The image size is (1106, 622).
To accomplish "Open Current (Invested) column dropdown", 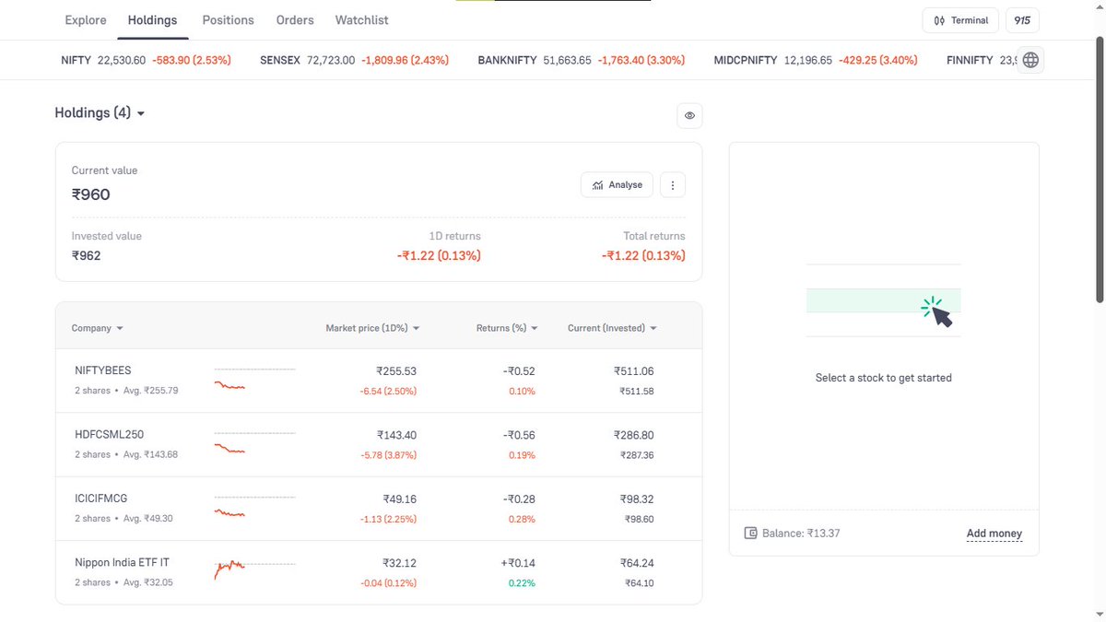I will 612,328.
